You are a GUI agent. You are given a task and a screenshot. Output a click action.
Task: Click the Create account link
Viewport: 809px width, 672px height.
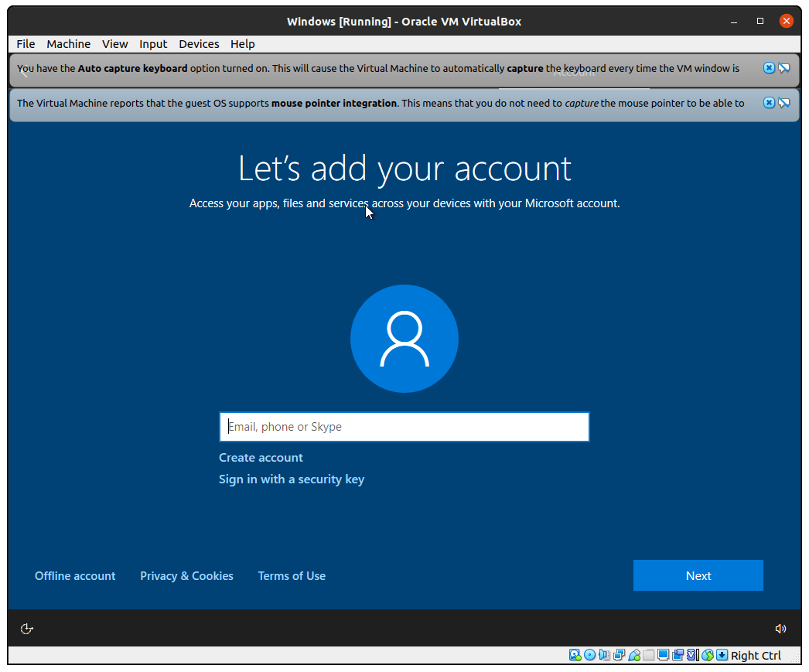click(261, 458)
